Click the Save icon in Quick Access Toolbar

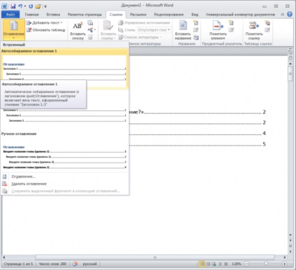pos(13,6)
